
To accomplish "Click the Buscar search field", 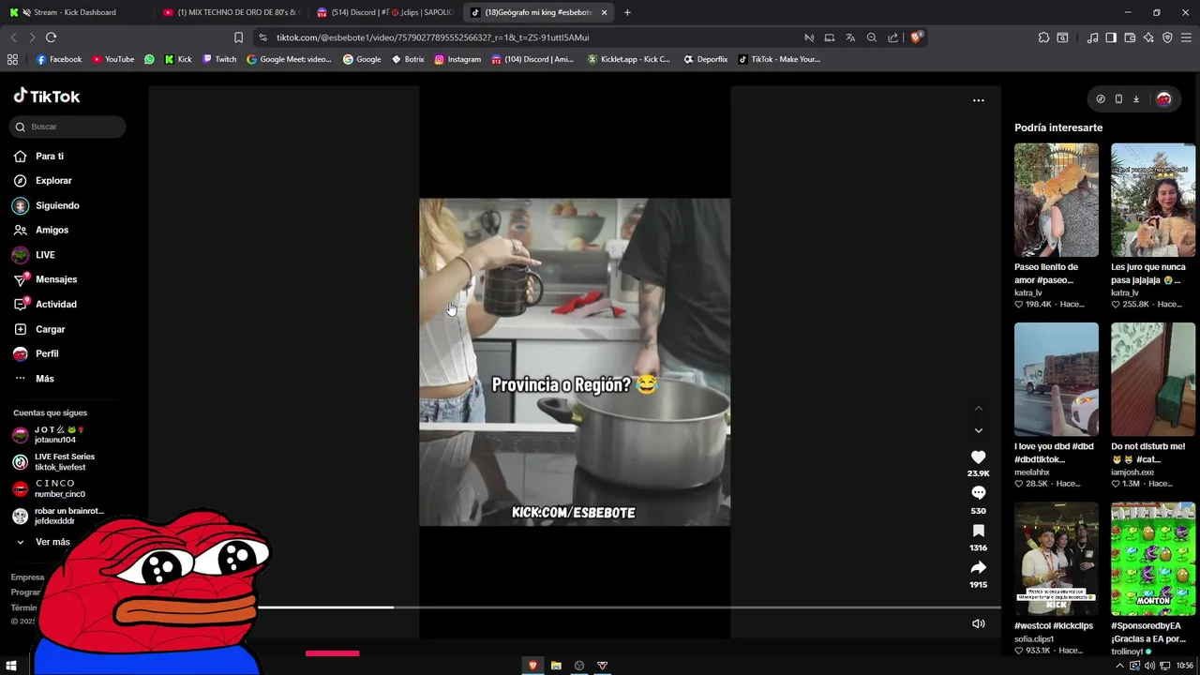I will coord(68,127).
